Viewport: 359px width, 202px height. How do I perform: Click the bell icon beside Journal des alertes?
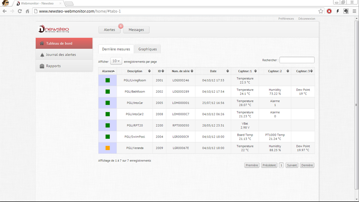point(42,55)
